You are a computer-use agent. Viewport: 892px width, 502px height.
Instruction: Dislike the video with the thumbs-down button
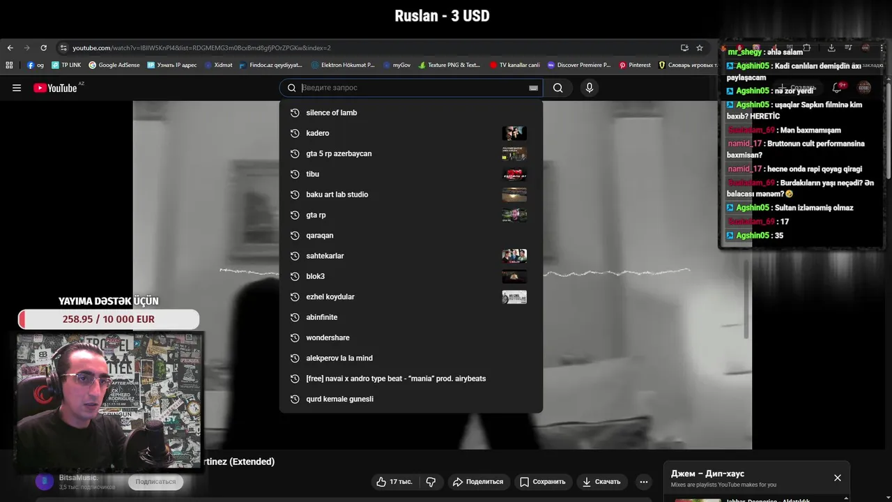[431, 482]
